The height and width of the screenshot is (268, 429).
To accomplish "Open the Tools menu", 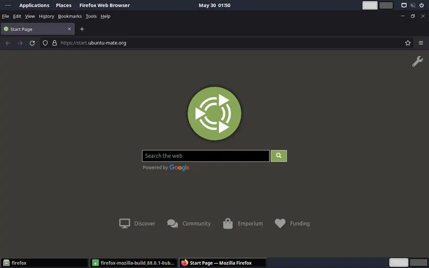I will click(91, 16).
